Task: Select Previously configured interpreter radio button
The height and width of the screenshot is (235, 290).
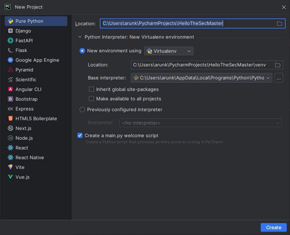Action: coord(82,110)
